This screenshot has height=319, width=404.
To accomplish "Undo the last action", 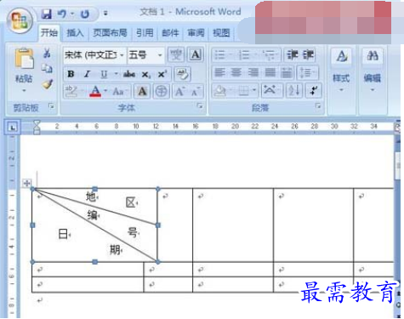I will tap(62, 14).
